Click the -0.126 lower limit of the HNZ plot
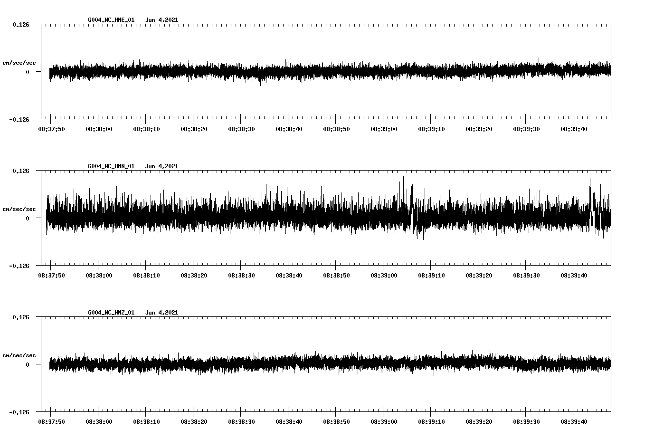The height and width of the screenshot is (439, 645). (x=19, y=412)
